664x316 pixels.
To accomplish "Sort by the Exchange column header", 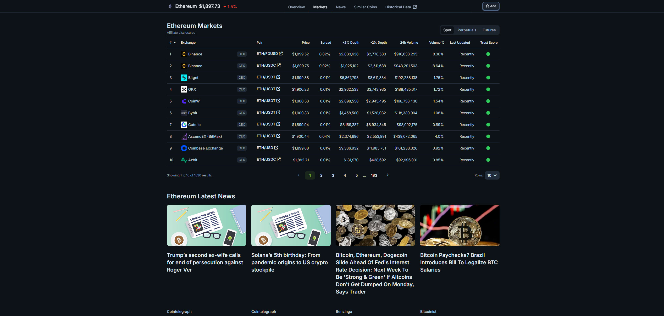I will [188, 43].
